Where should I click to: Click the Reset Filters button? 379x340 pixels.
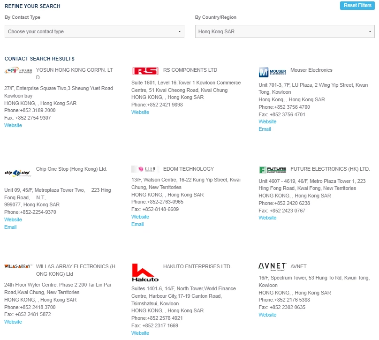[357, 5]
